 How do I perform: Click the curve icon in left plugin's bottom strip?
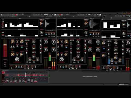pyautogui.click(x=39, y=66)
